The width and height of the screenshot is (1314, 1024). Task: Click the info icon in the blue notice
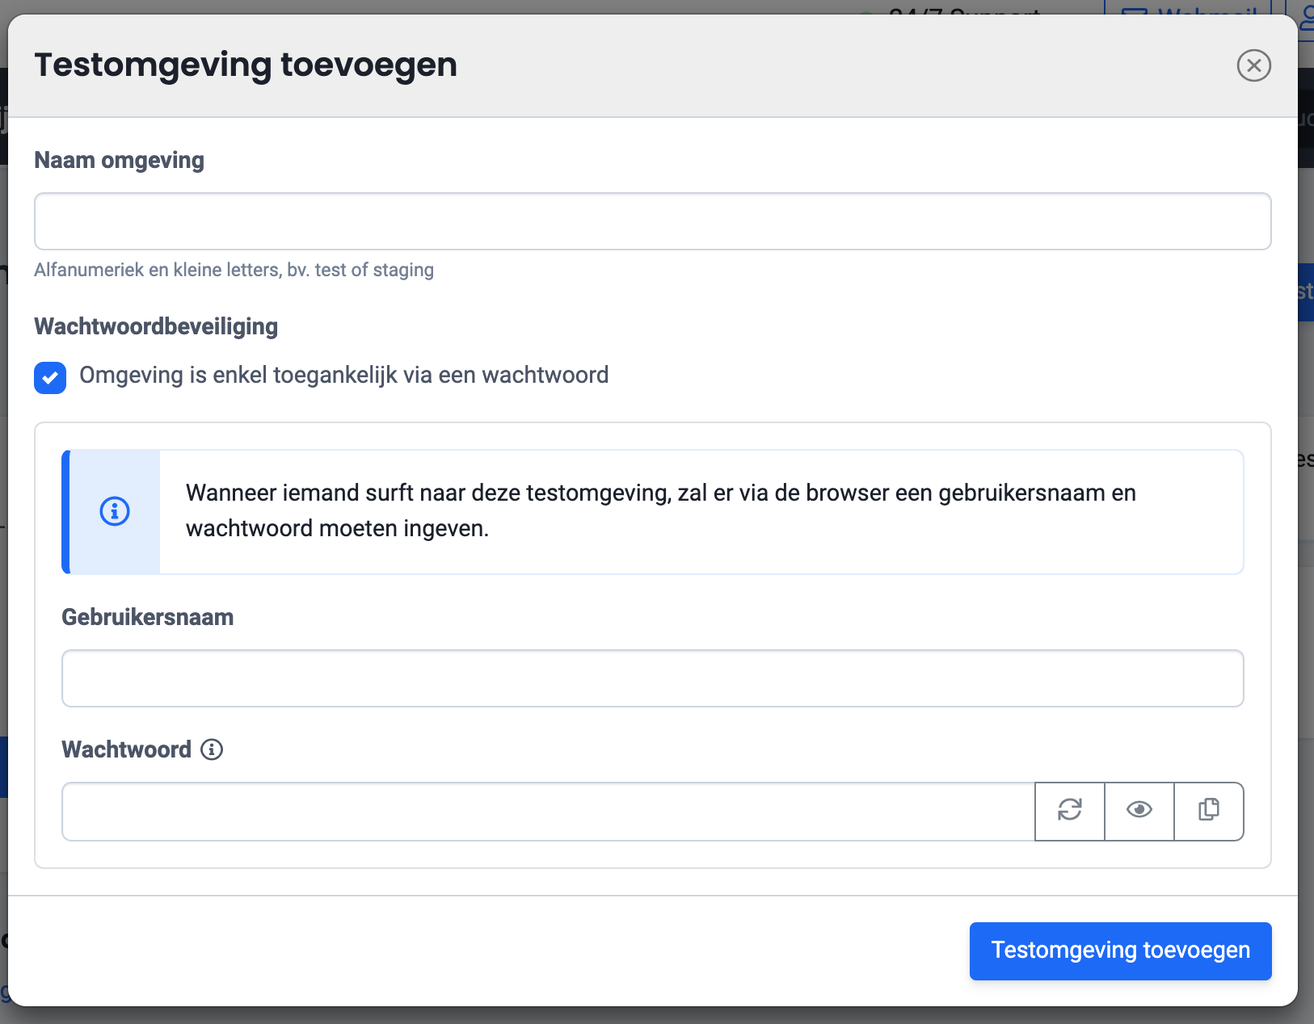click(115, 511)
